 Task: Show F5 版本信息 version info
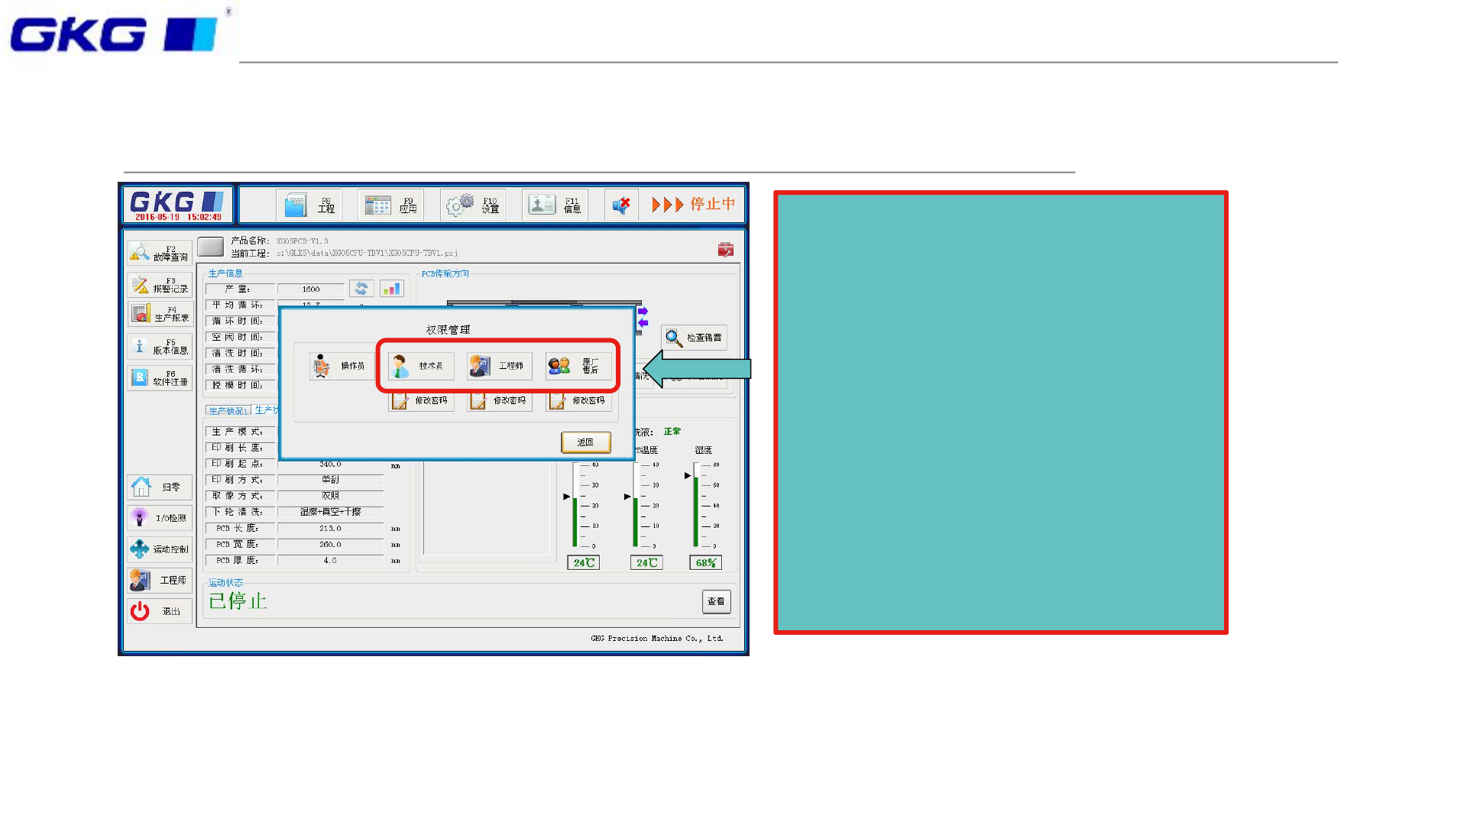tap(160, 347)
